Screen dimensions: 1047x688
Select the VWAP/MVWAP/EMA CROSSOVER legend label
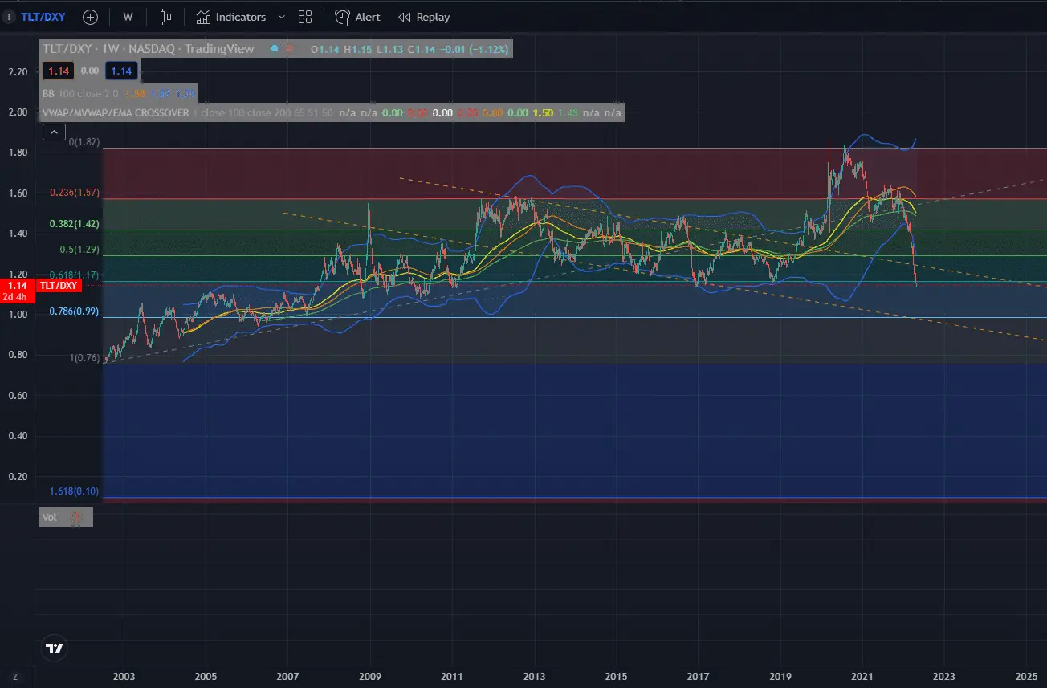pyautogui.click(x=116, y=113)
